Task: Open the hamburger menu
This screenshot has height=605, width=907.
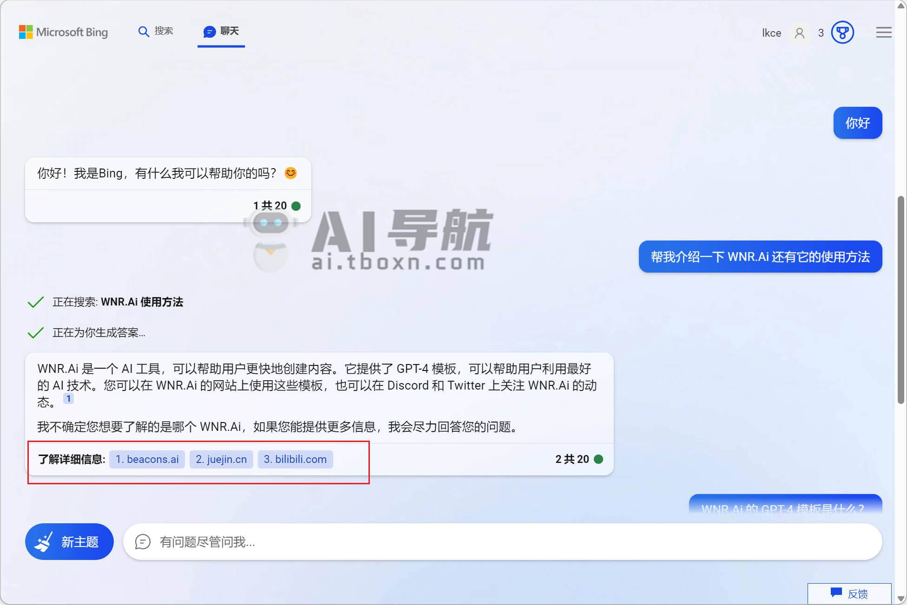Action: pyautogui.click(x=883, y=33)
